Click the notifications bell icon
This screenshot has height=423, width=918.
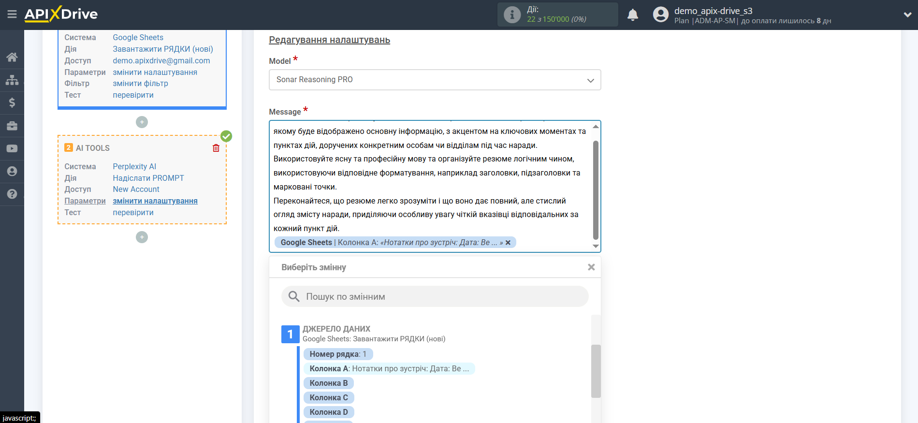coord(632,15)
